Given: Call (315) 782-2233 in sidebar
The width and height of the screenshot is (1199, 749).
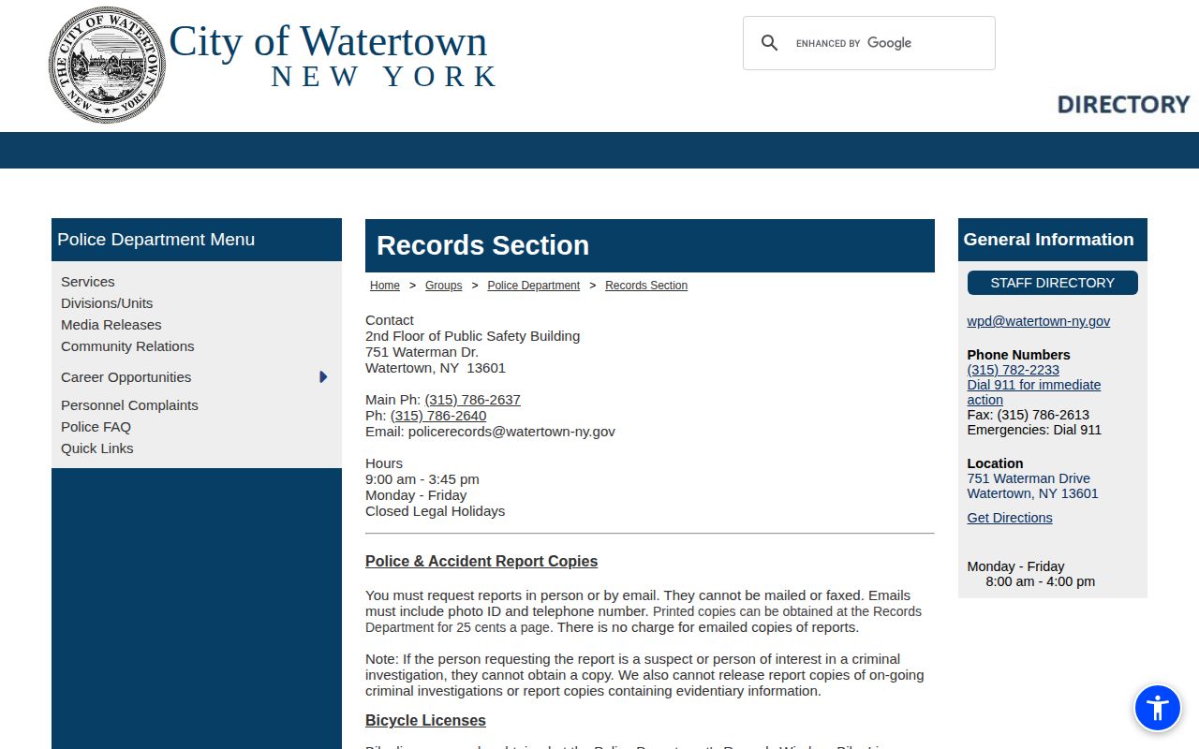Looking at the screenshot, I should click(x=1014, y=370).
